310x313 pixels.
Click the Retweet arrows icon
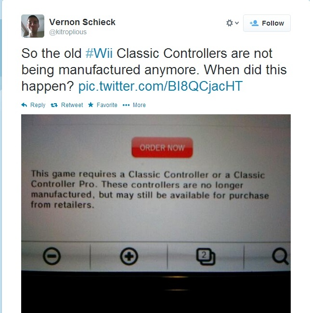[54, 105]
